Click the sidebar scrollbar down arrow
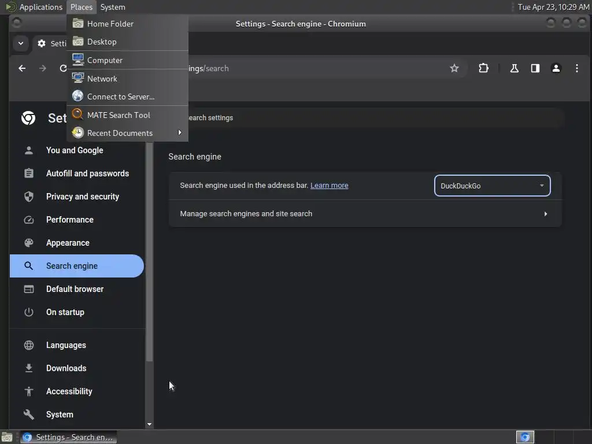The image size is (592, 444). (150, 424)
